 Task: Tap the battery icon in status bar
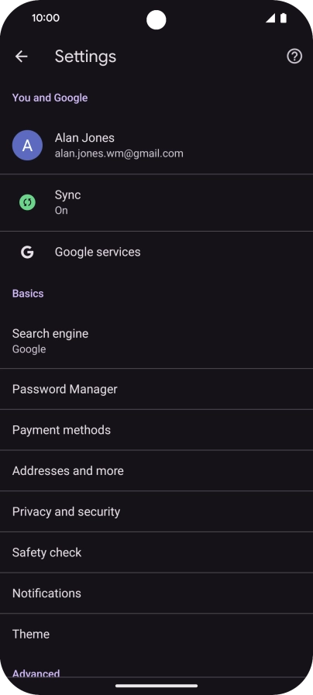pos(284,18)
